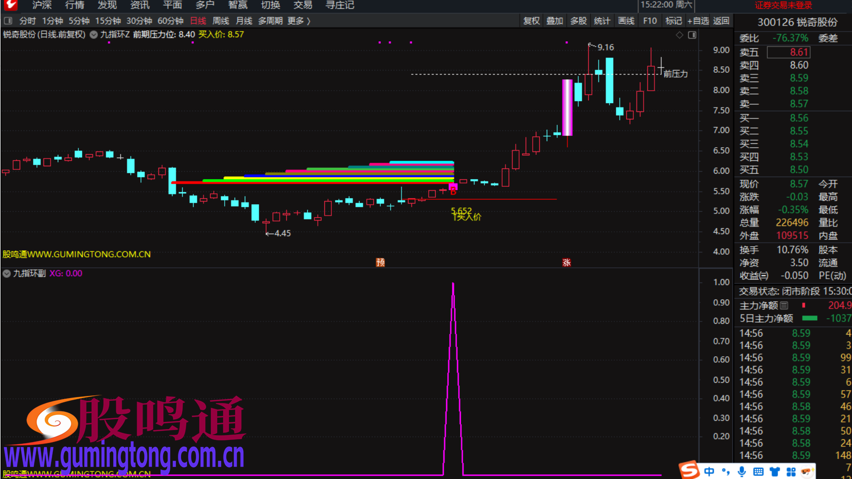Open the soft keyboard icon in IME bar
This screenshot has height=479, width=852.
[x=758, y=471]
